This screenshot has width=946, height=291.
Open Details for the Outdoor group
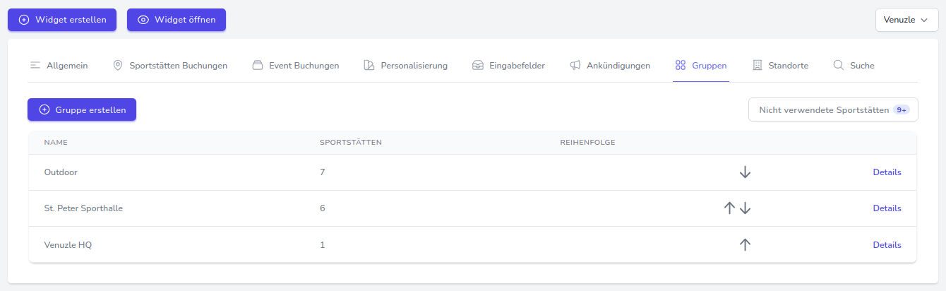(887, 172)
